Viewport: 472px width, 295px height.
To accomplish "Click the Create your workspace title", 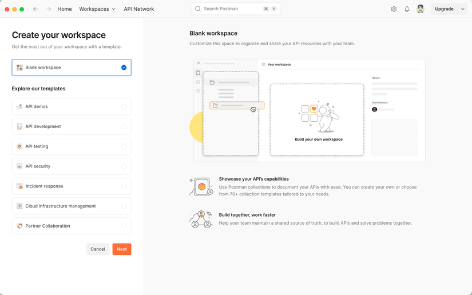I will point(59,35).
